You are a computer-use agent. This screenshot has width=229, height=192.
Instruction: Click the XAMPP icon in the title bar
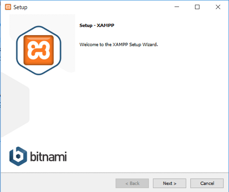pos(8,7)
